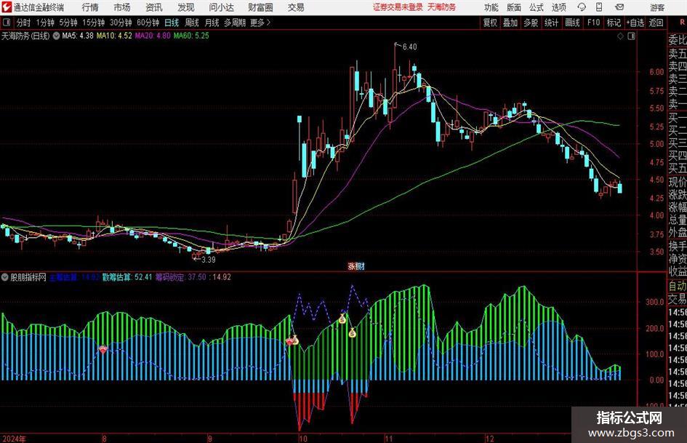The width and height of the screenshot is (687, 443).
Task: Click the 3.39 low price label
Action: pos(209,260)
